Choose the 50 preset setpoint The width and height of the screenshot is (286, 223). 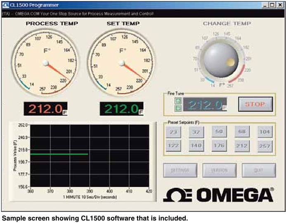(x=219, y=132)
